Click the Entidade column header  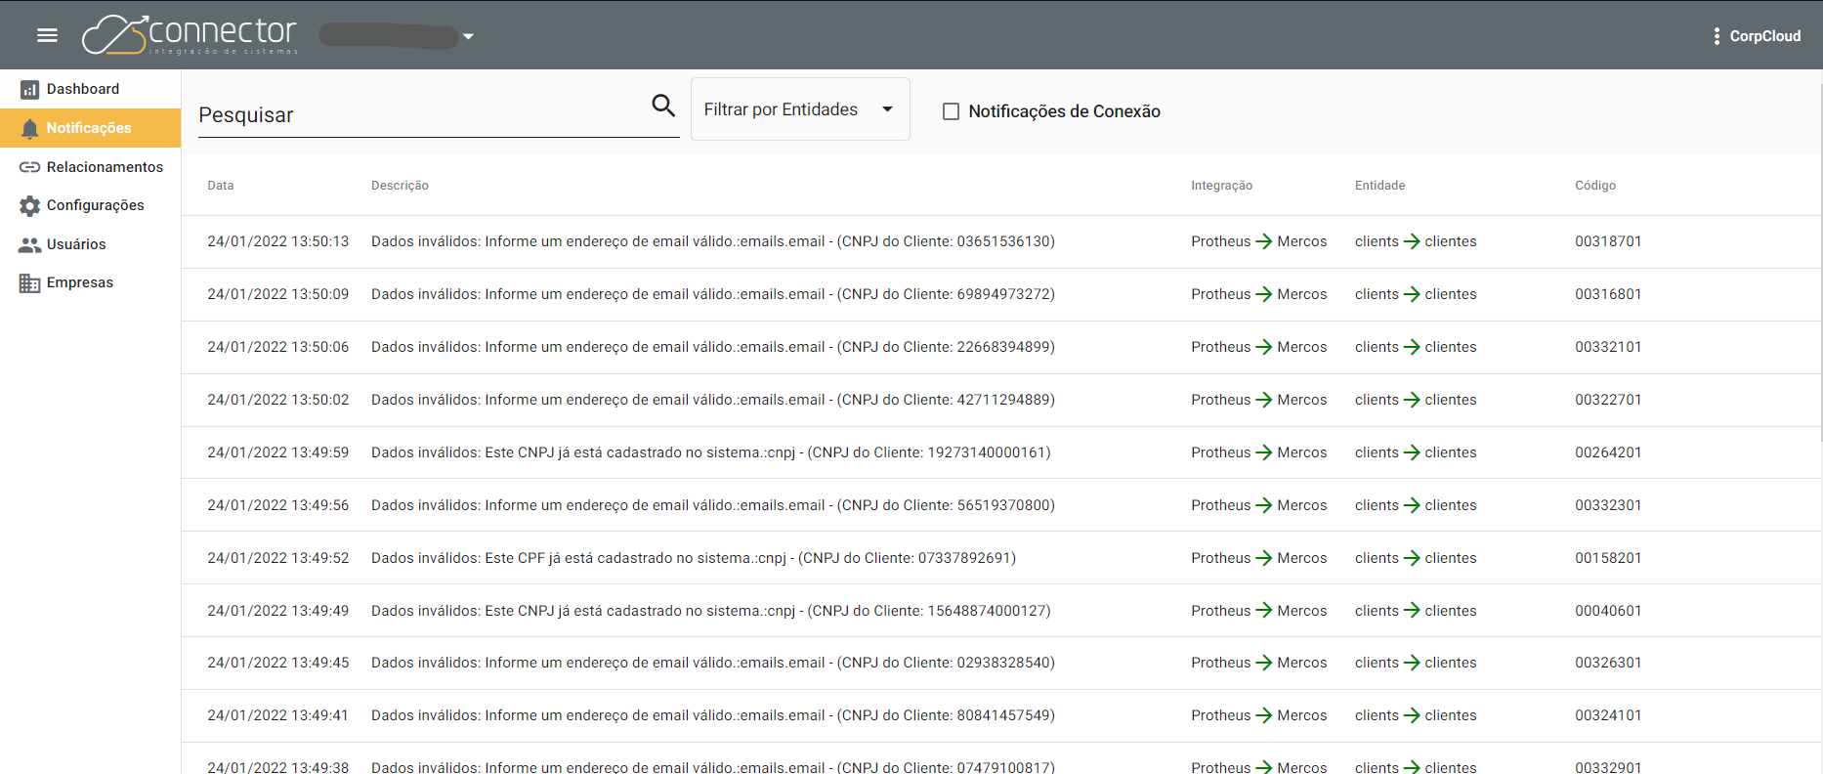[1379, 186]
